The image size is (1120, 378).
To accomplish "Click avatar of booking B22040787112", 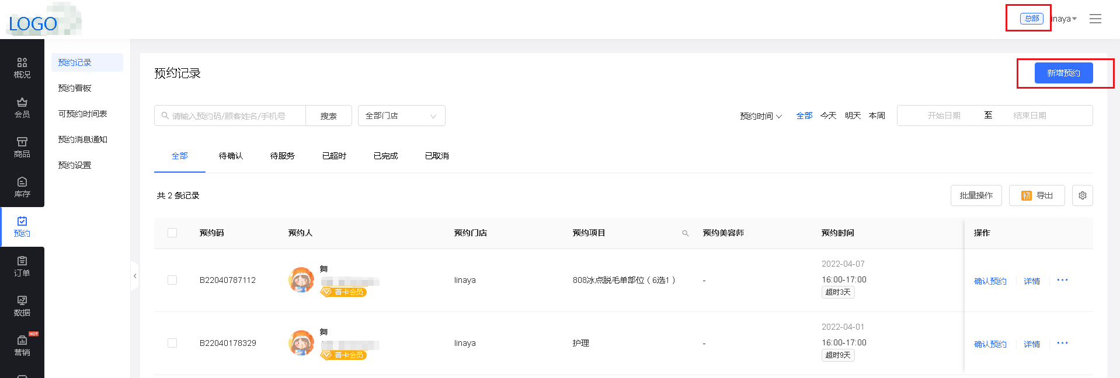I will pyautogui.click(x=301, y=280).
